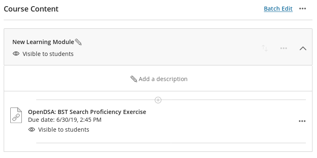Open the New Learning Module three-dot menu
The height and width of the screenshot is (158, 317).
click(284, 48)
